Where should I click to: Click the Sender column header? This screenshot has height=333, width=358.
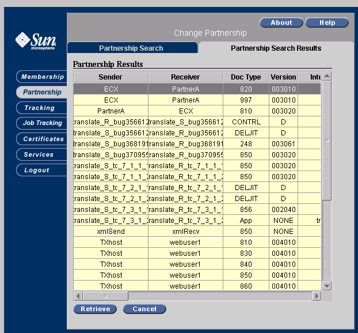click(x=111, y=77)
